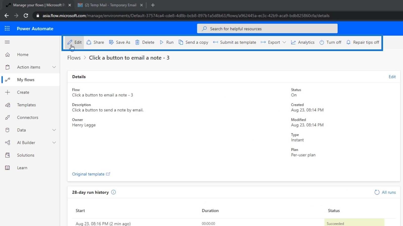Click the Templates icon in sidebar

coord(8,105)
